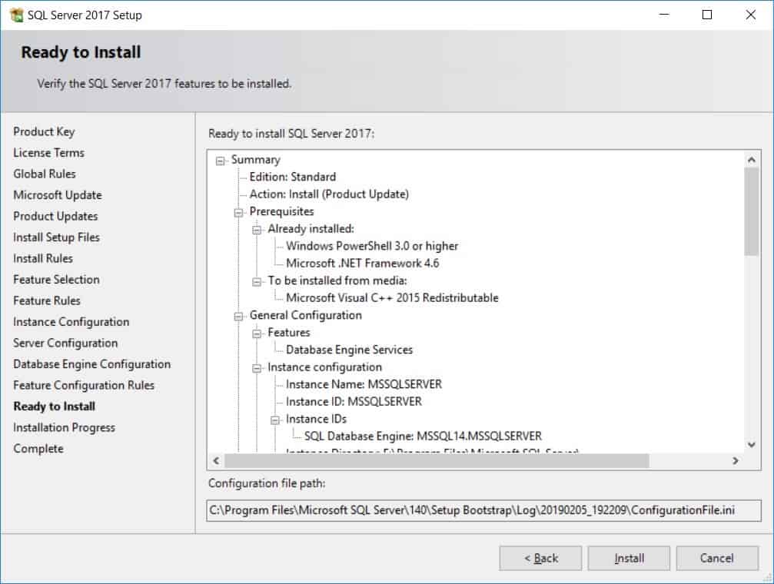Click the scroll right arrow of summary tree
Image resolution: width=774 pixels, height=584 pixels.
coord(736,461)
